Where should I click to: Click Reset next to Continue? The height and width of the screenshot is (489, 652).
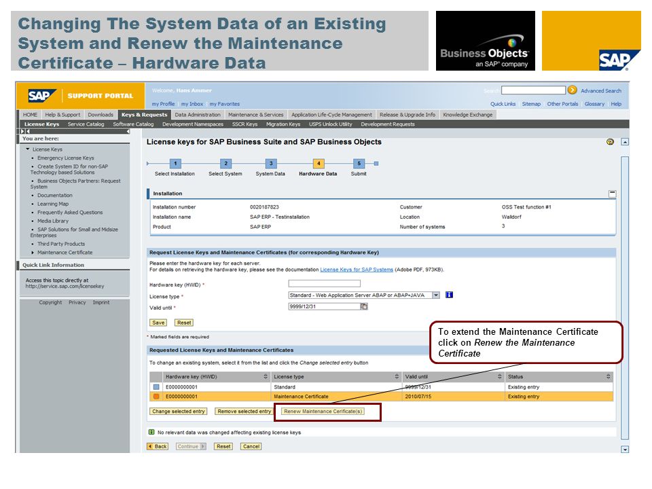click(x=223, y=446)
